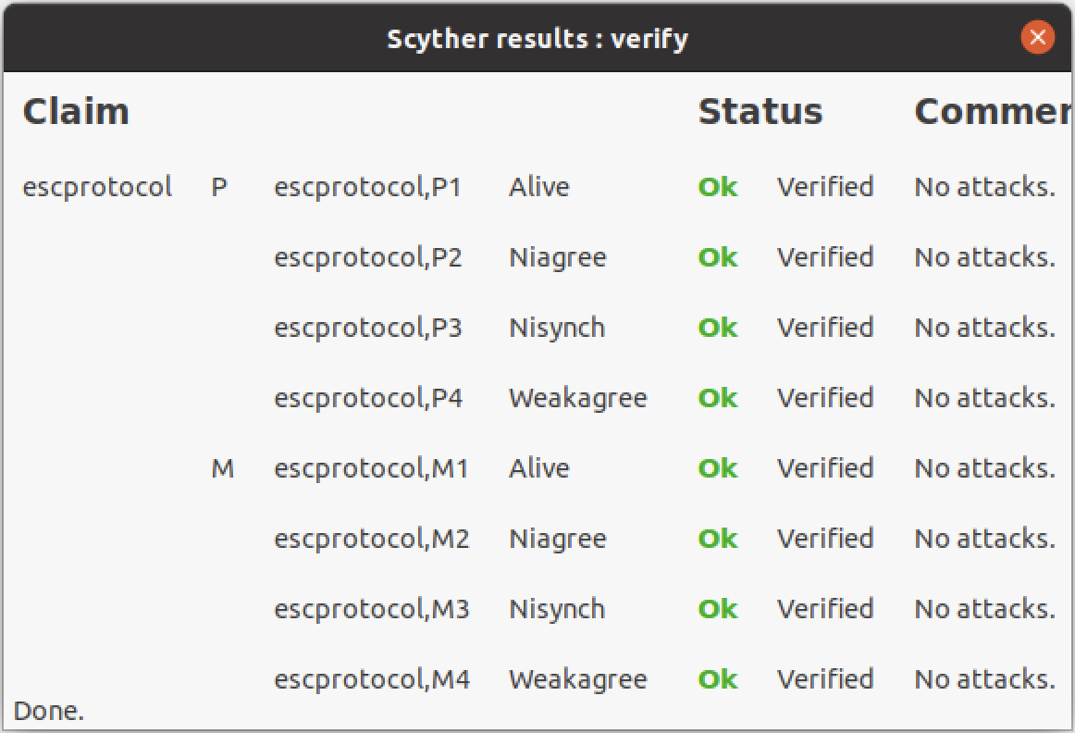Click the Verified text in the P4 row

coord(824,398)
